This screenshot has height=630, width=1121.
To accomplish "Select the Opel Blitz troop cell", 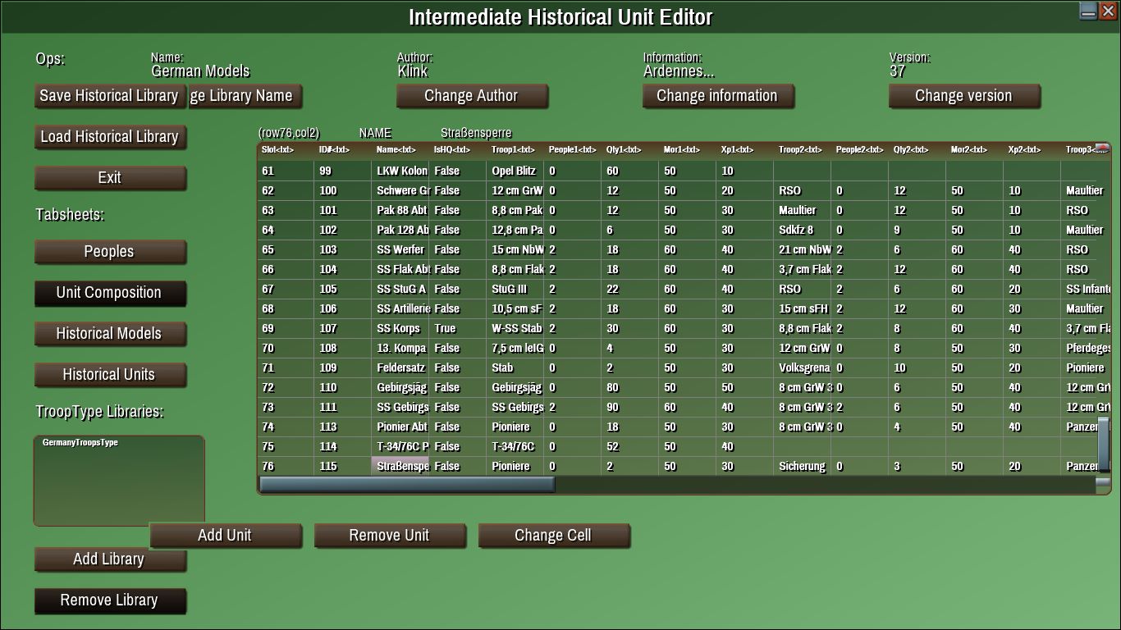I will click(x=515, y=171).
